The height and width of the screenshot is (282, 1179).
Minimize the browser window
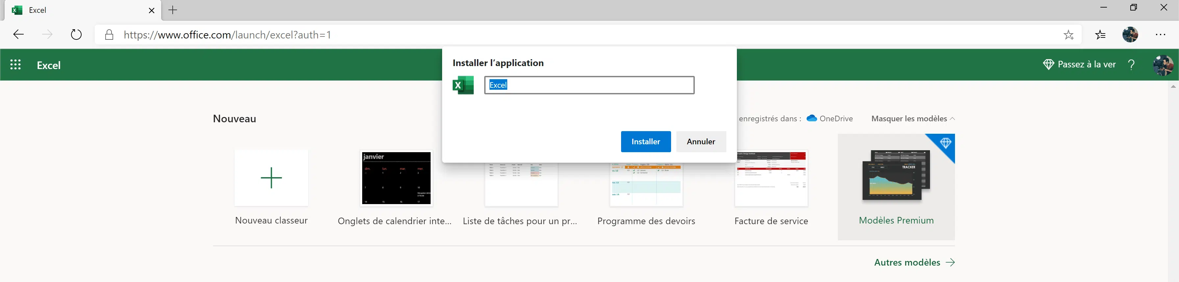pos(1103,7)
